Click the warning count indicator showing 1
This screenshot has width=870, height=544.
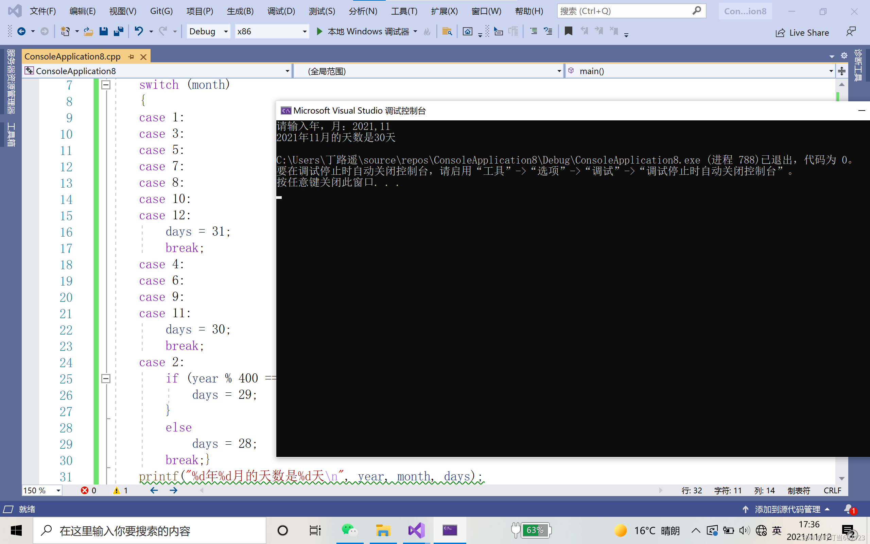pyautogui.click(x=120, y=490)
